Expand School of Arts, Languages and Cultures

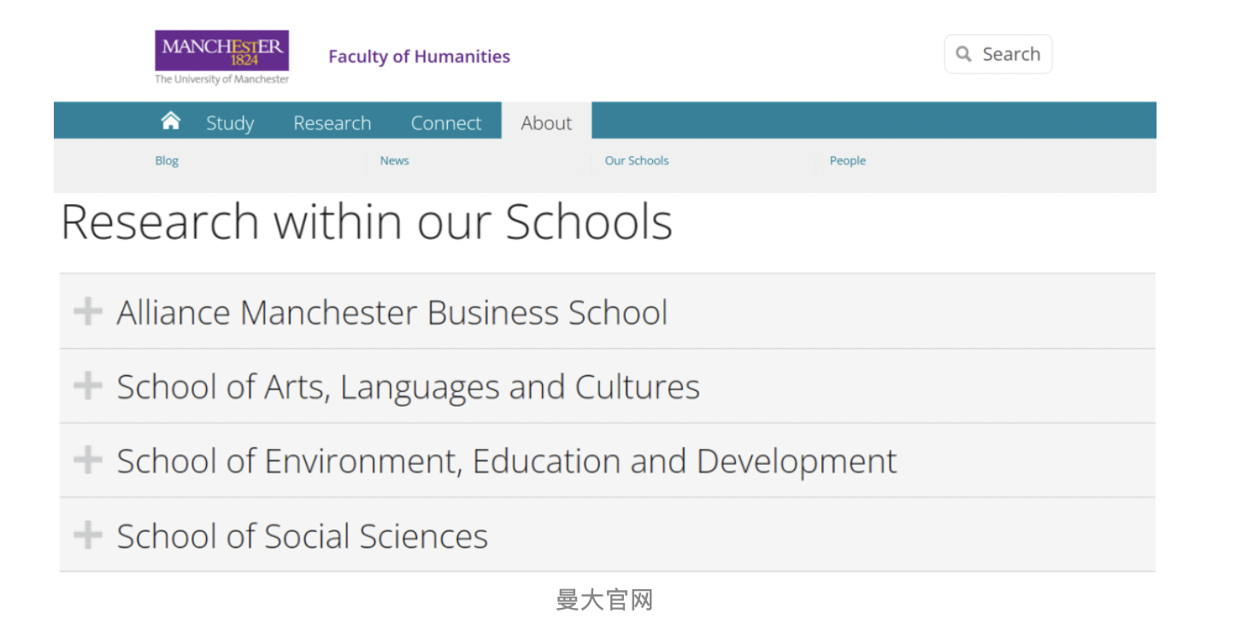point(408,387)
